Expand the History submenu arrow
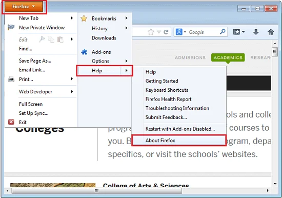 [127, 28]
